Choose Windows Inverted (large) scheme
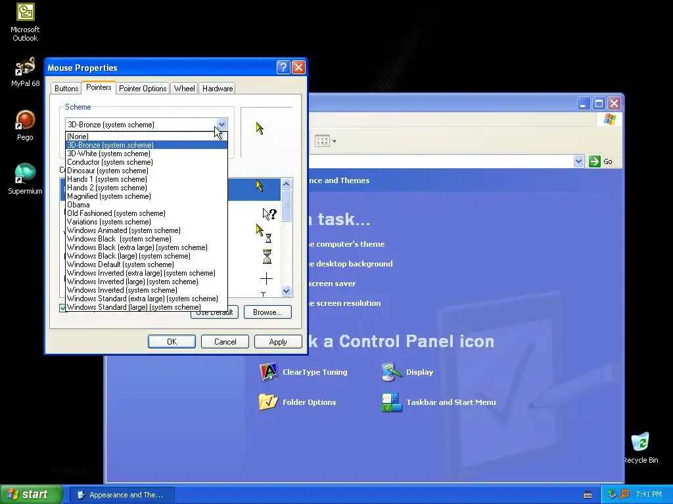Viewport: 673px width, 504px height. coord(147,282)
